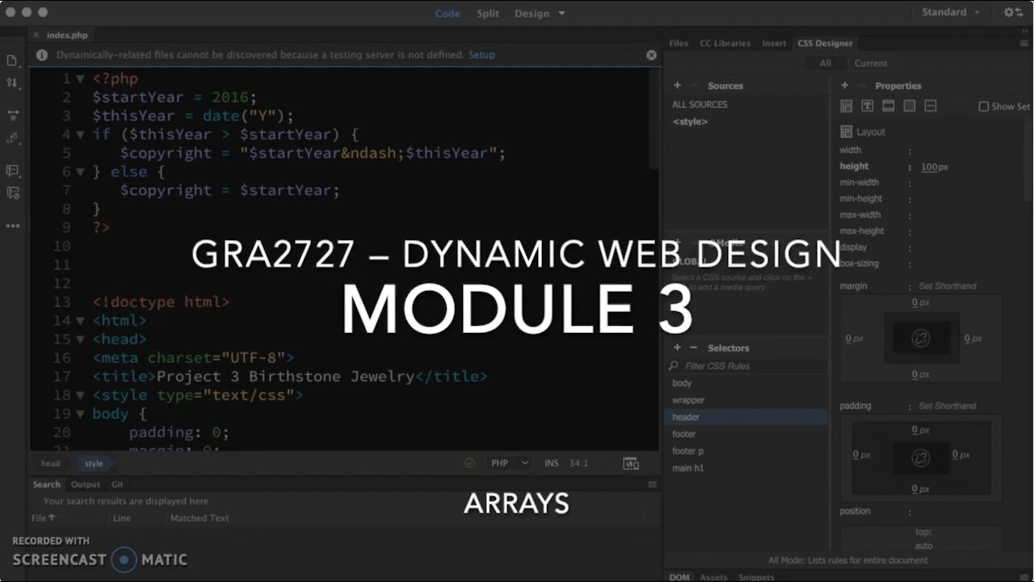The height and width of the screenshot is (582, 1034).
Task: Jump to the Background properties category icon
Action: 909,106
